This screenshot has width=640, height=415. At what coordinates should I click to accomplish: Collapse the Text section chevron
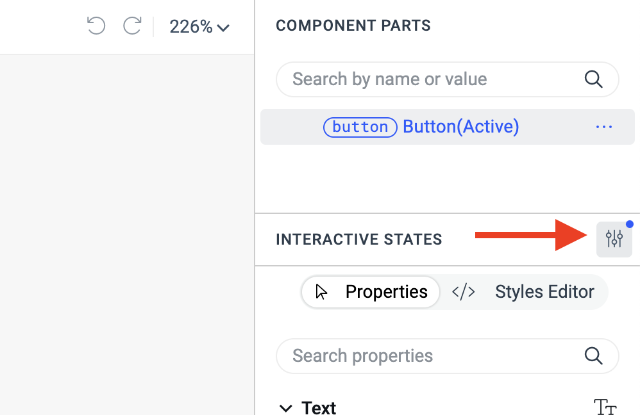tap(285, 408)
